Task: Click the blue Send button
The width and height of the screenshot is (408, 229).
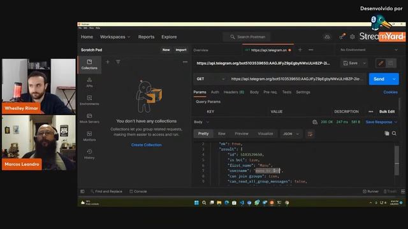Action: [379, 79]
